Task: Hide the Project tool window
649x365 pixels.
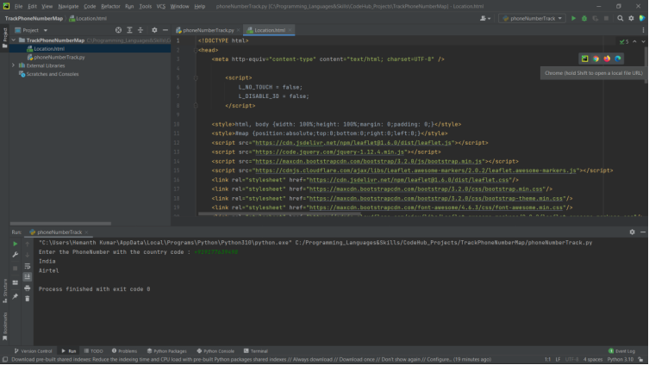Action: [165, 30]
